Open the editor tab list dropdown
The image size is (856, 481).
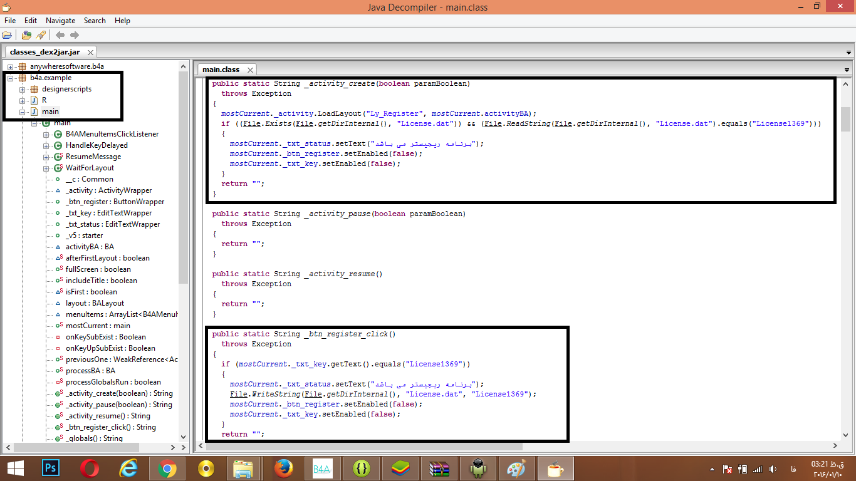pyautogui.click(x=847, y=70)
